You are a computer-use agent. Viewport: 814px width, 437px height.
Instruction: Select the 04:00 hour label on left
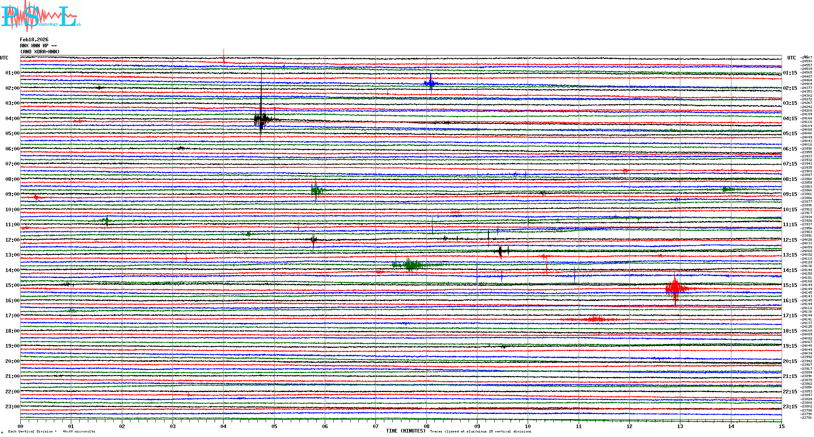pyautogui.click(x=12, y=119)
